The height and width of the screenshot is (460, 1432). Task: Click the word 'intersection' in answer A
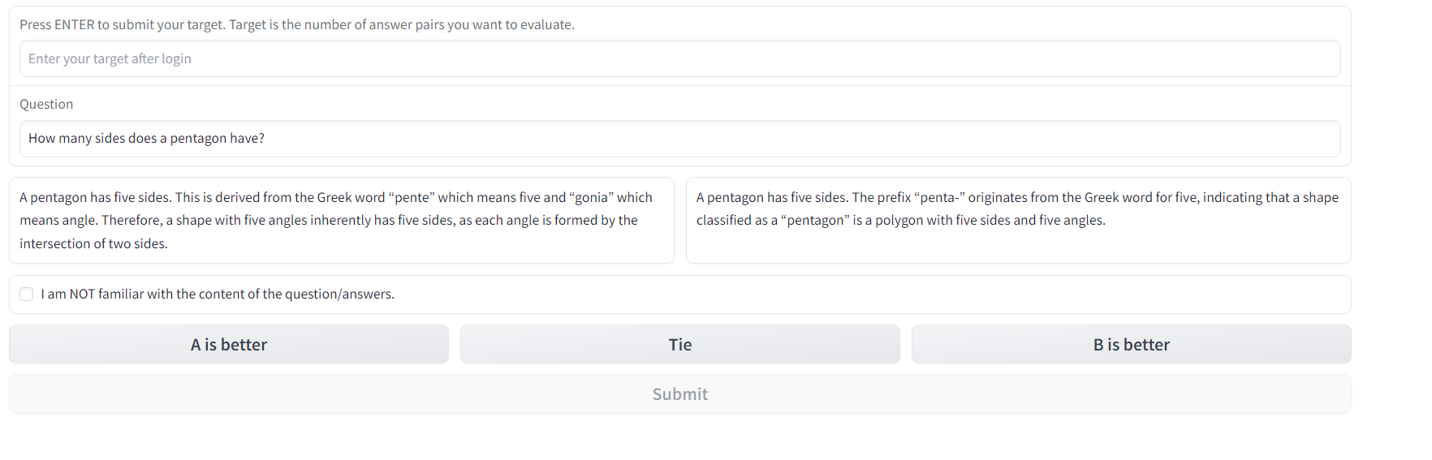(x=53, y=243)
